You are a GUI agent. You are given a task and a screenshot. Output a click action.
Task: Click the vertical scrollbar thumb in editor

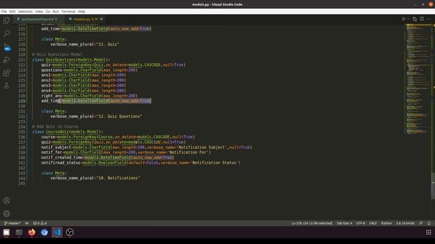[x=433, y=186]
